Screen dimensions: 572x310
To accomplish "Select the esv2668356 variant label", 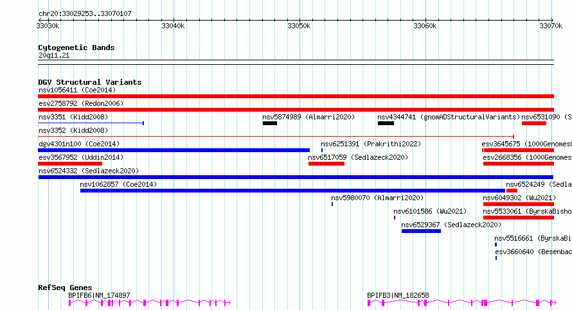I will (528, 157).
